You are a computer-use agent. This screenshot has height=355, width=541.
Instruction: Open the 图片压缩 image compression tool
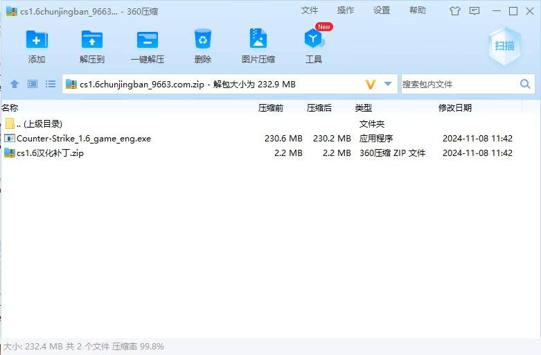(258, 38)
